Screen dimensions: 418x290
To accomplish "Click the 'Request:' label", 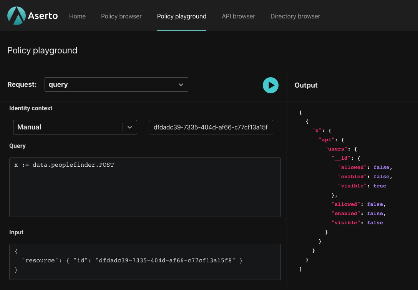I will tap(22, 85).
